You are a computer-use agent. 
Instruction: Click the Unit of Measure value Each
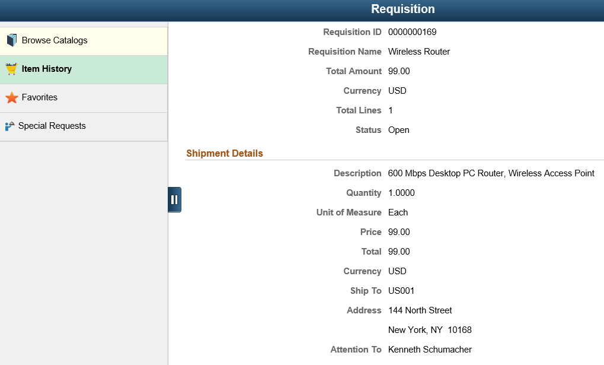(x=398, y=212)
